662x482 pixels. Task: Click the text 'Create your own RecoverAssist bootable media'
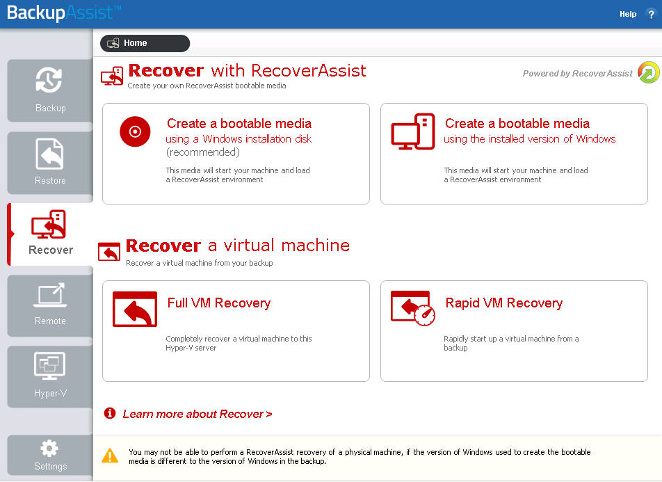[x=207, y=86]
